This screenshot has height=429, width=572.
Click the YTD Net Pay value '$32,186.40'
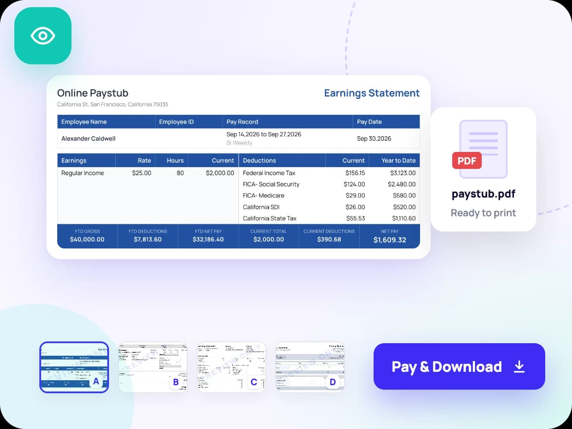[208, 240]
